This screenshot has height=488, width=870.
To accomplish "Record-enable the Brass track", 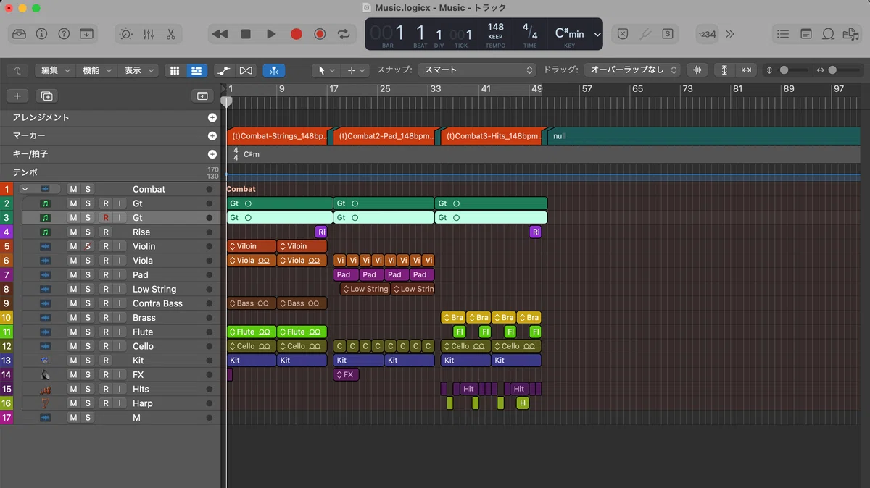I will coord(106,318).
